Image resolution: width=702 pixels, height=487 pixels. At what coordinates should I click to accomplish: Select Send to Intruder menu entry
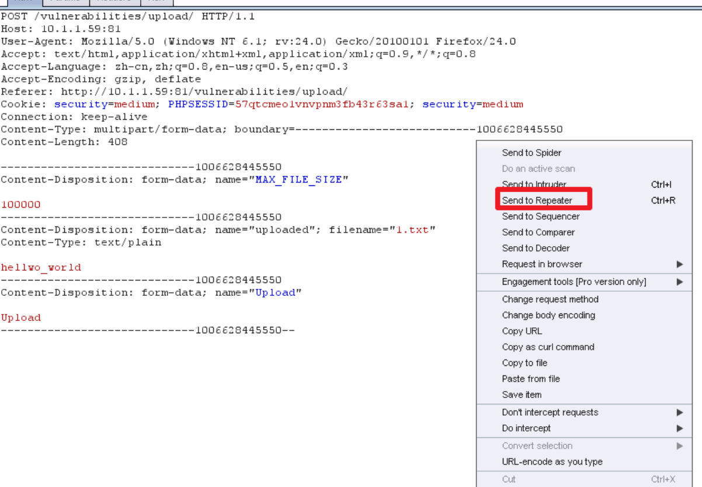(534, 184)
